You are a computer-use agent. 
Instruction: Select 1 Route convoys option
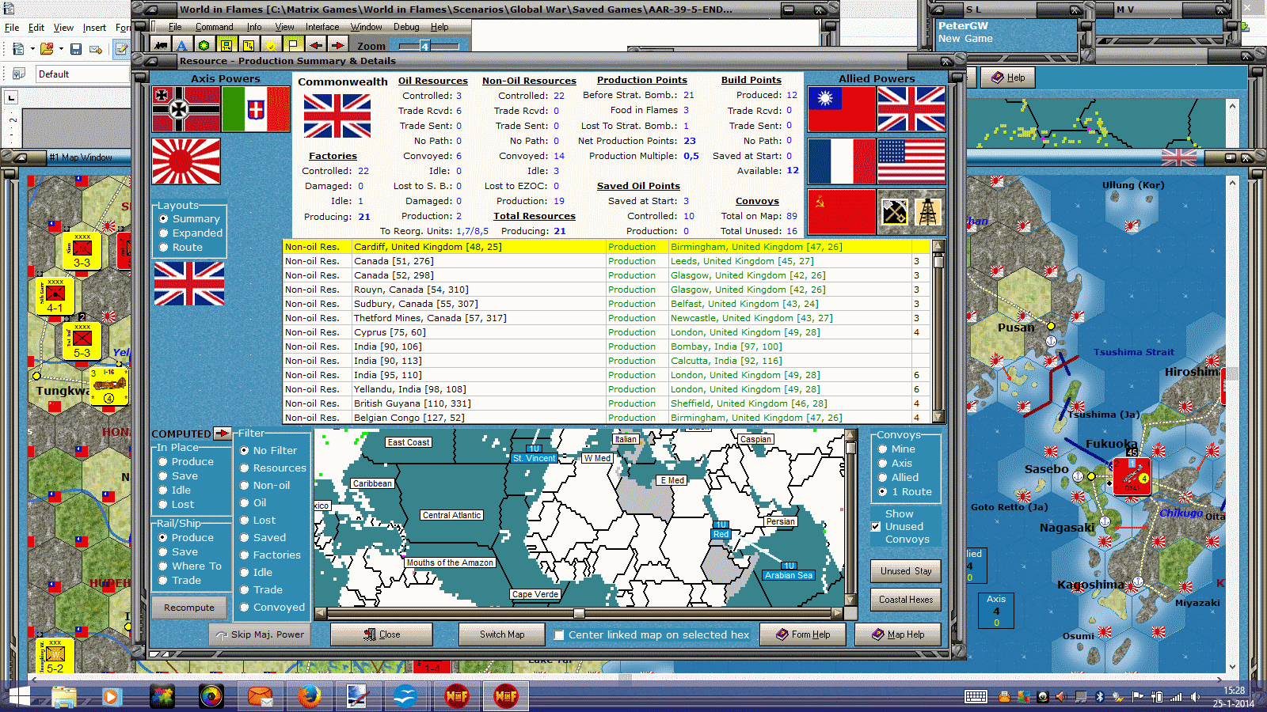882,492
